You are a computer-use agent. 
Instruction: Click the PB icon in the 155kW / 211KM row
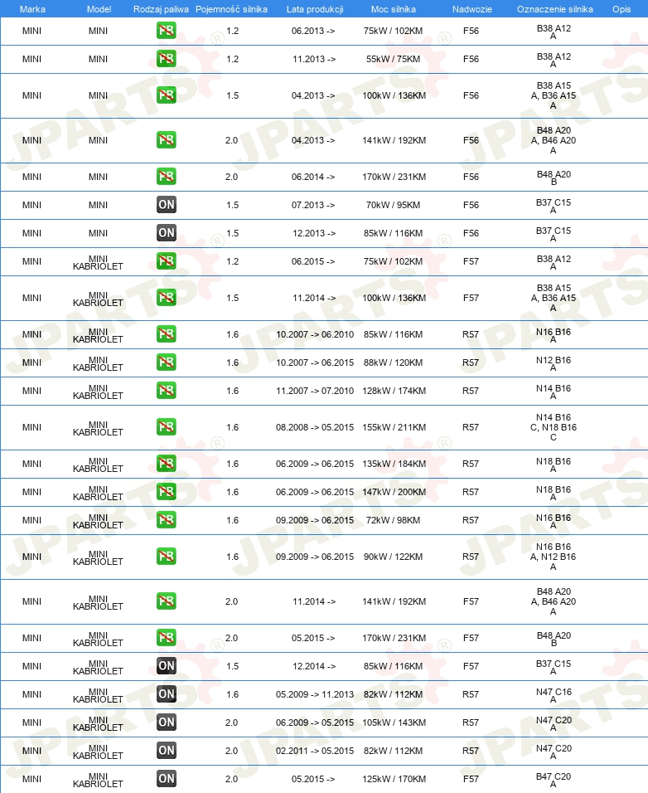coord(167,427)
